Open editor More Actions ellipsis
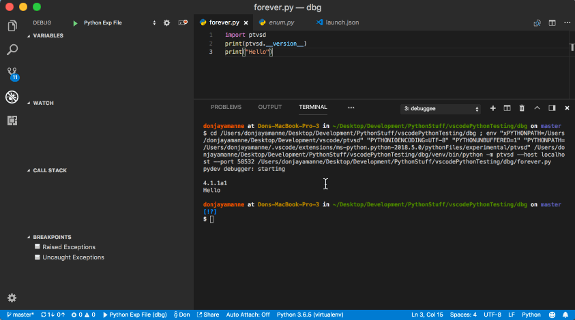This screenshot has width=575, height=320. (x=567, y=22)
